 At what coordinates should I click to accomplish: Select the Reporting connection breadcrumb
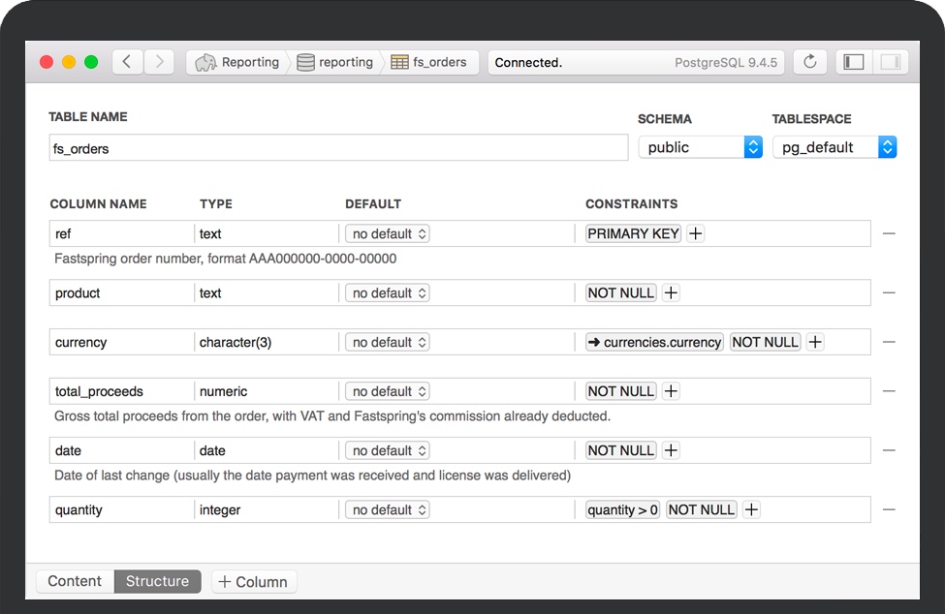[238, 62]
